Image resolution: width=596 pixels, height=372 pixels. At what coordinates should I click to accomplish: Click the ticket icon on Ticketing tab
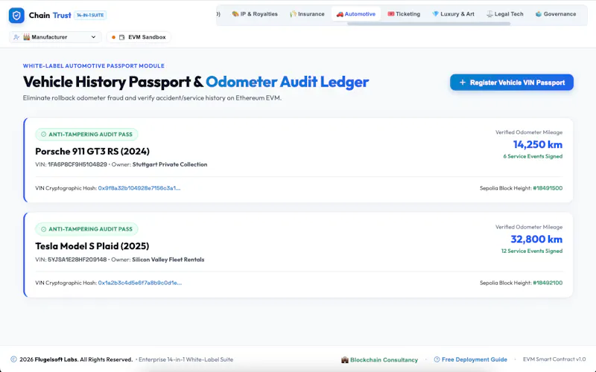[390, 14]
